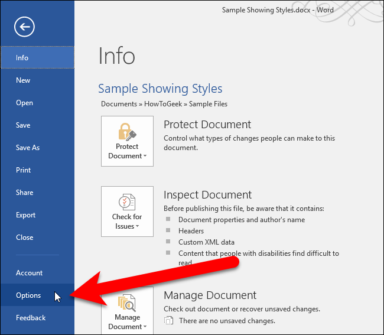This screenshot has width=384, height=335.
Task: Open Word Options from the sidebar
Action: [28, 295]
